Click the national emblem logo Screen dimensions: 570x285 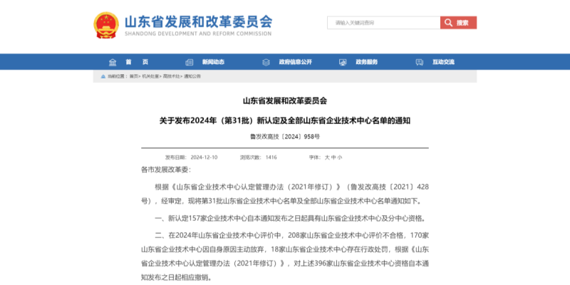coord(106,25)
